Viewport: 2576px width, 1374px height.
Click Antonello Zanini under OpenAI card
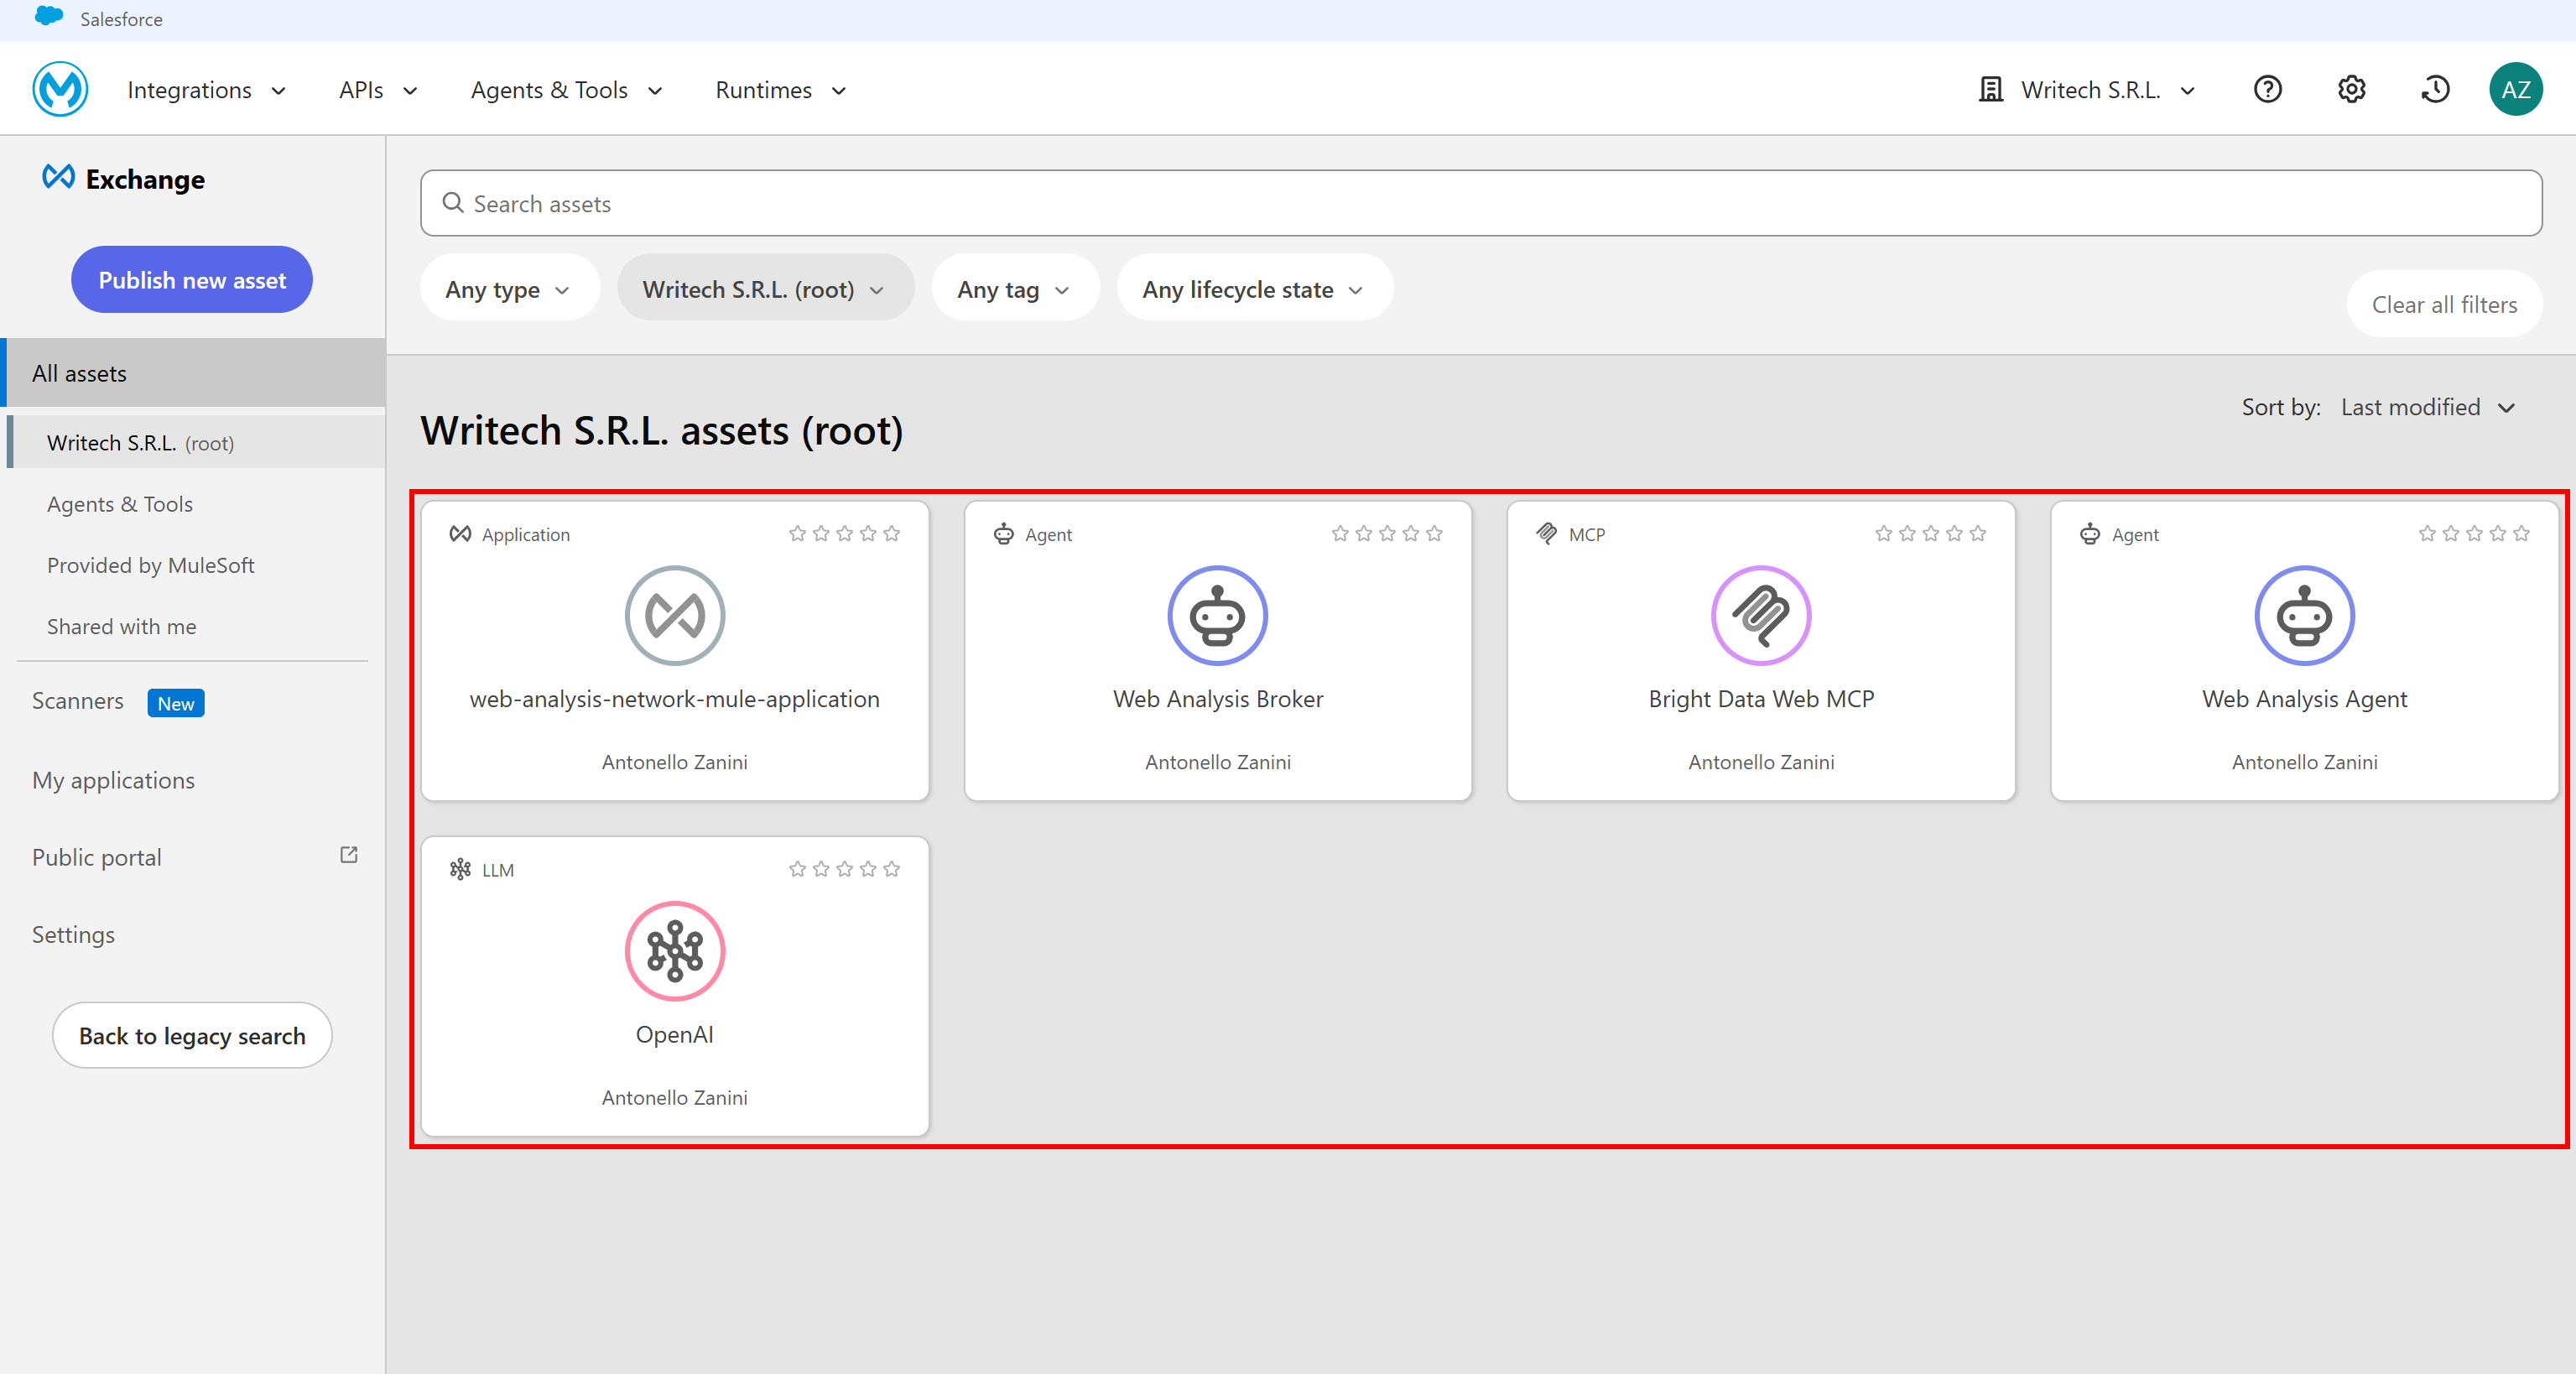(x=675, y=1097)
